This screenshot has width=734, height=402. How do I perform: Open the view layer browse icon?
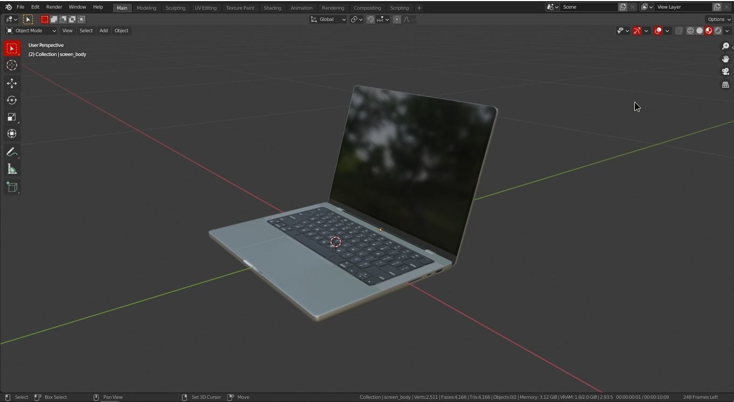(x=647, y=7)
